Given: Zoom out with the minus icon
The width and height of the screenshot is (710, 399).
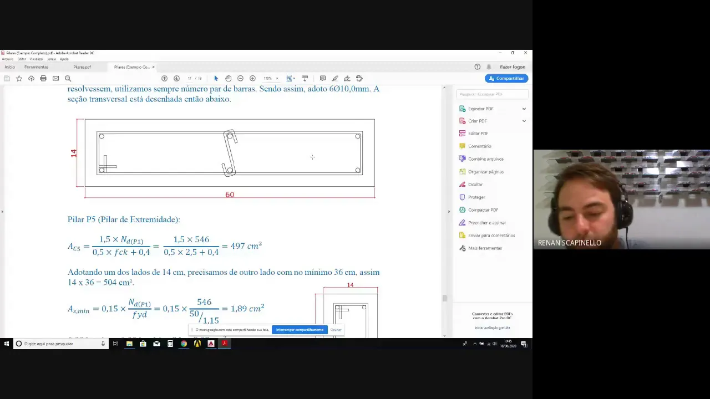Looking at the screenshot, I should click(240, 79).
